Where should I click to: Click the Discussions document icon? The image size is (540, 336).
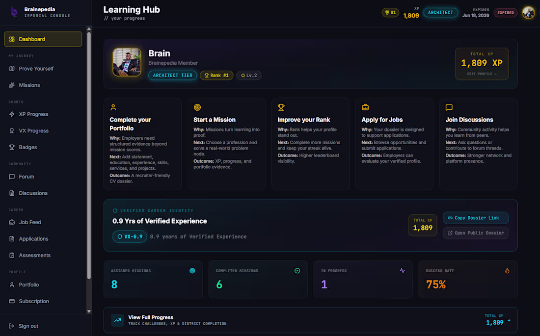(x=12, y=193)
